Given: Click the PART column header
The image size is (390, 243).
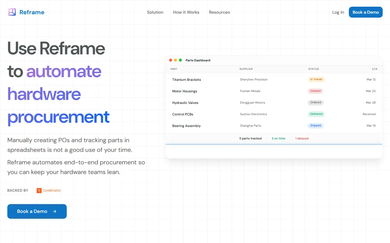Looking at the screenshot, I should (174, 69).
